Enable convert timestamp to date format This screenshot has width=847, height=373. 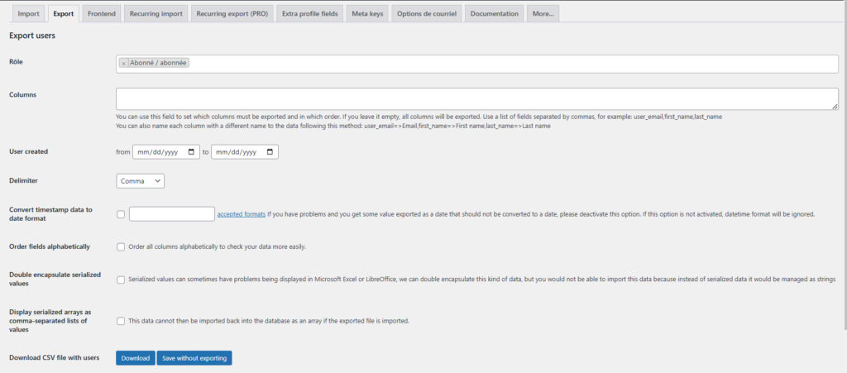tap(122, 214)
